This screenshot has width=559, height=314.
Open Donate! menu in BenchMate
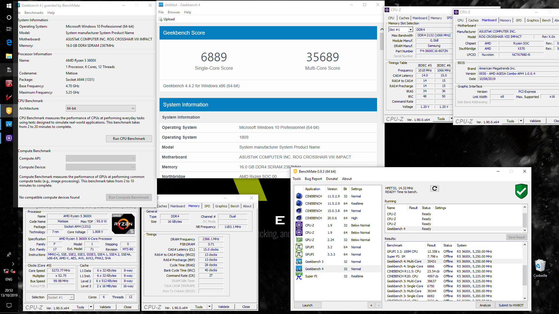click(332, 179)
